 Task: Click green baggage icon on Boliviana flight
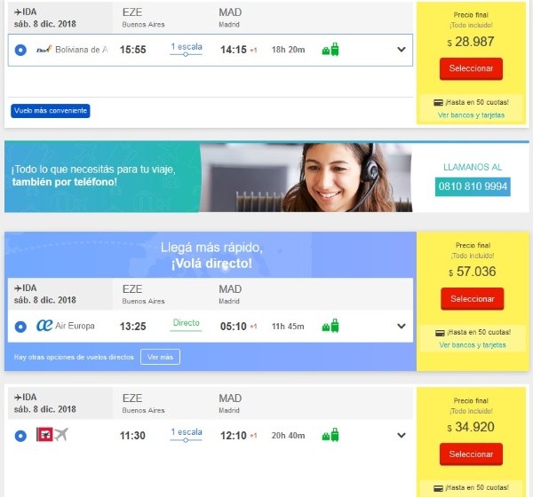330,50
